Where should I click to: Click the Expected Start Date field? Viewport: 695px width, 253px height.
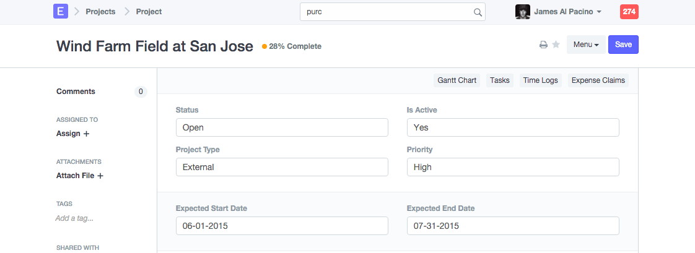click(x=282, y=226)
